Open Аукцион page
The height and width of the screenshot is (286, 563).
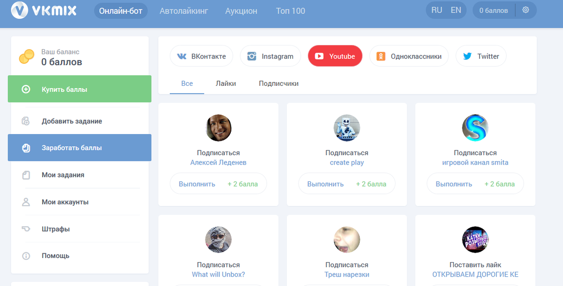coord(241,11)
